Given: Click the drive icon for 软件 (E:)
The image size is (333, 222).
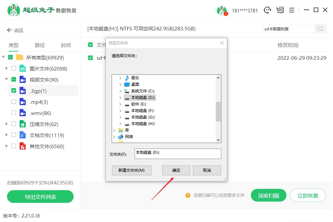Looking at the screenshot, I should (127, 104).
